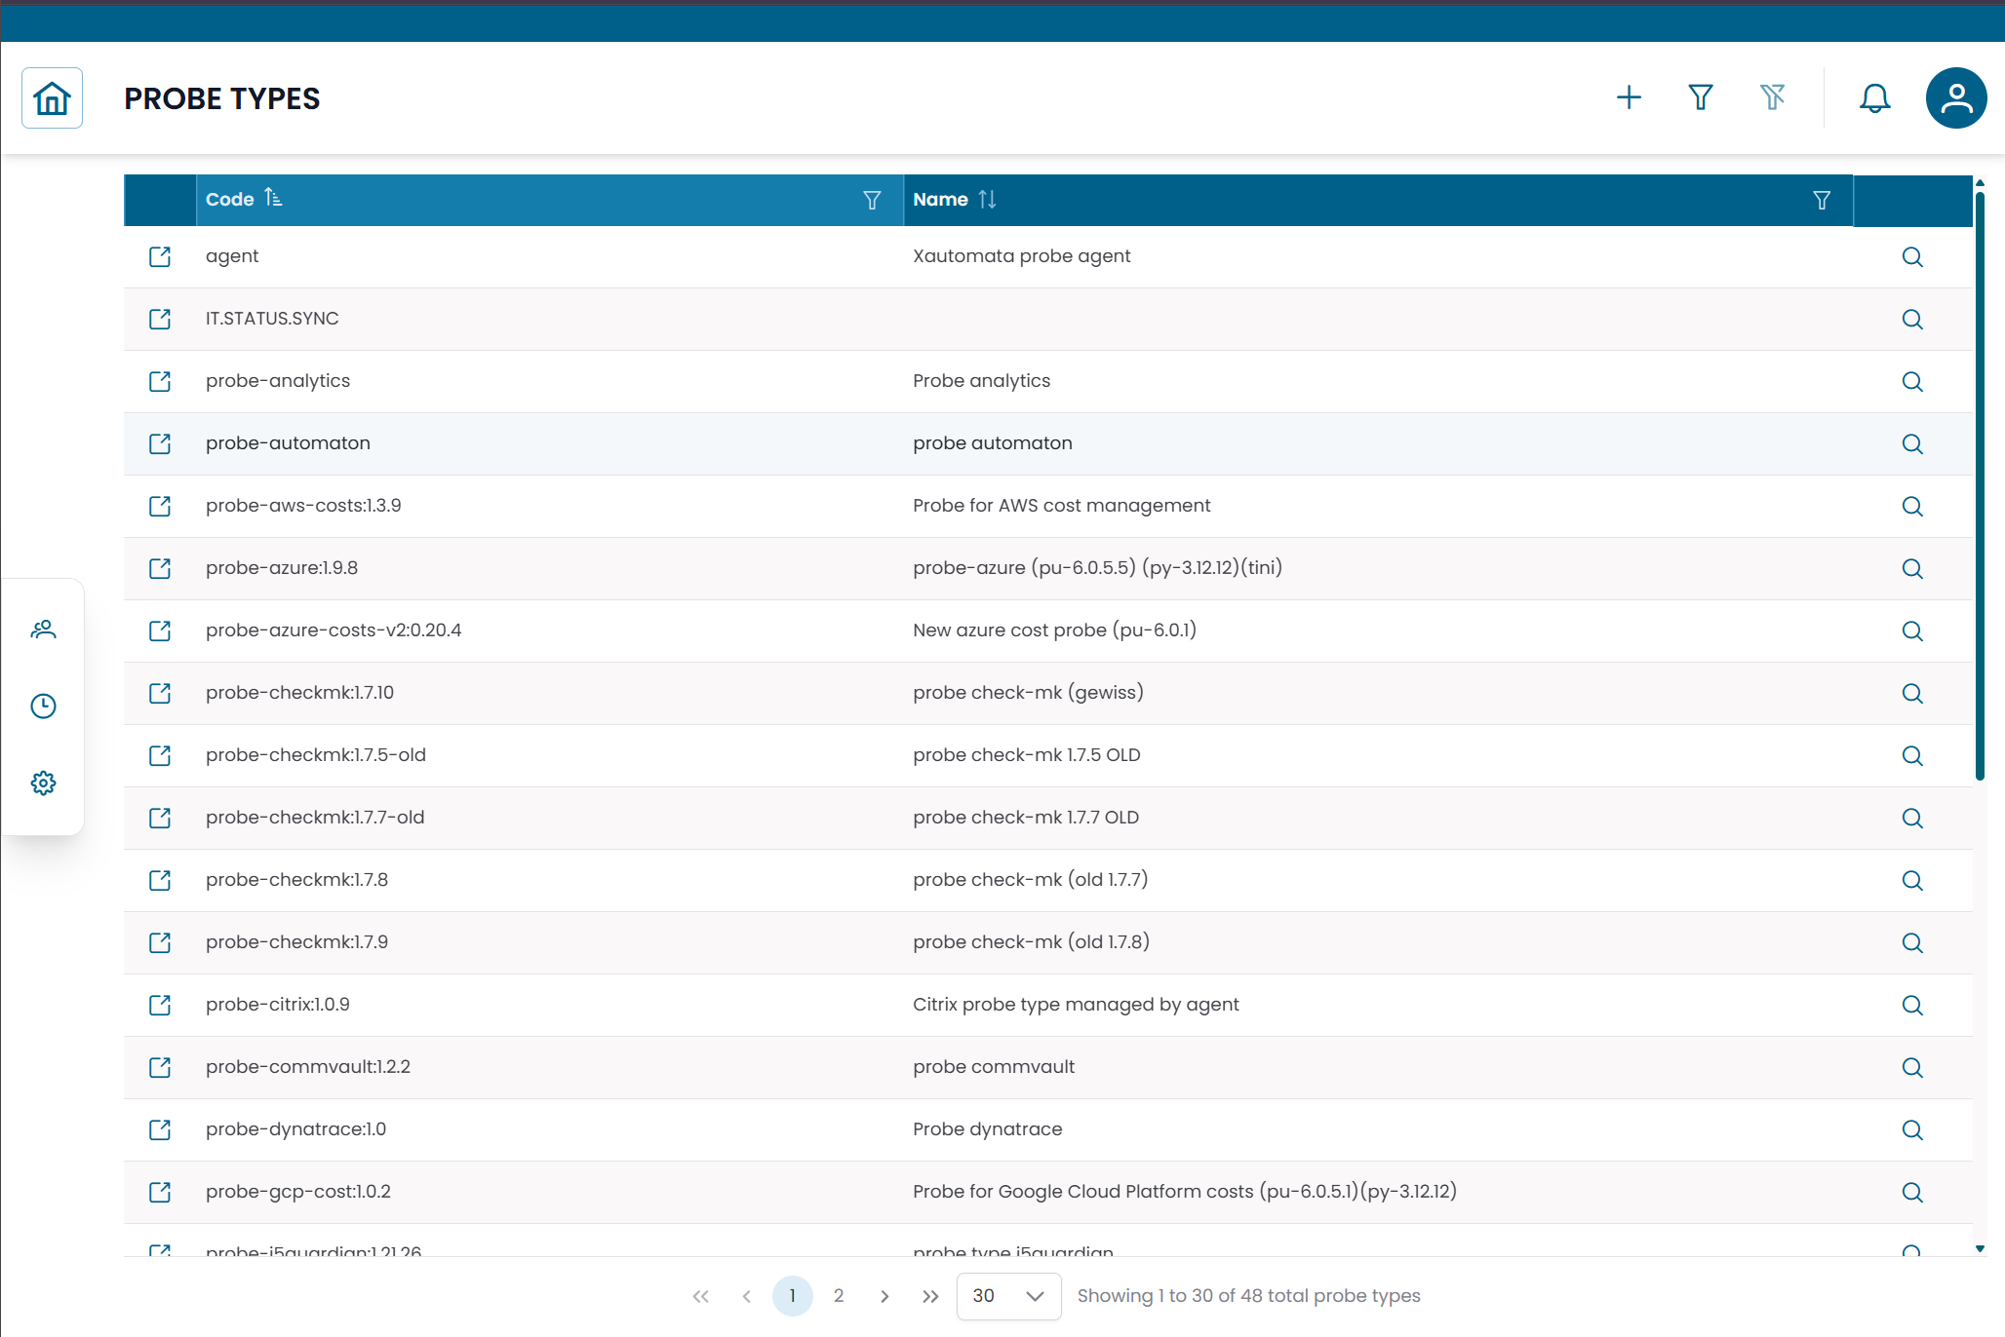Viewport: 2005px width, 1337px height.
Task: Toggle sort on Name column
Action: [987, 199]
